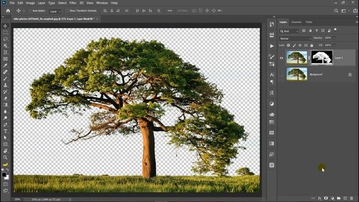
Task: Click the Home icon in options bar
Action: coord(8,11)
